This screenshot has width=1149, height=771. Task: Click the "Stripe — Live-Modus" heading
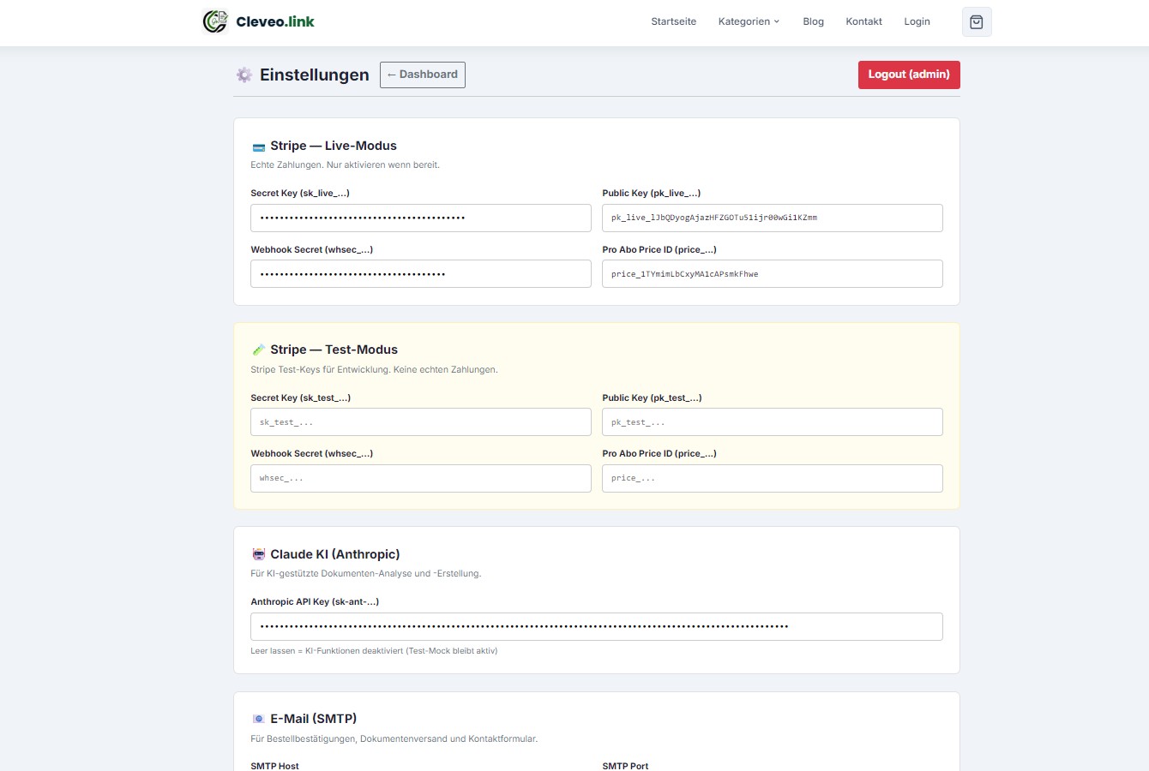tap(334, 146)
